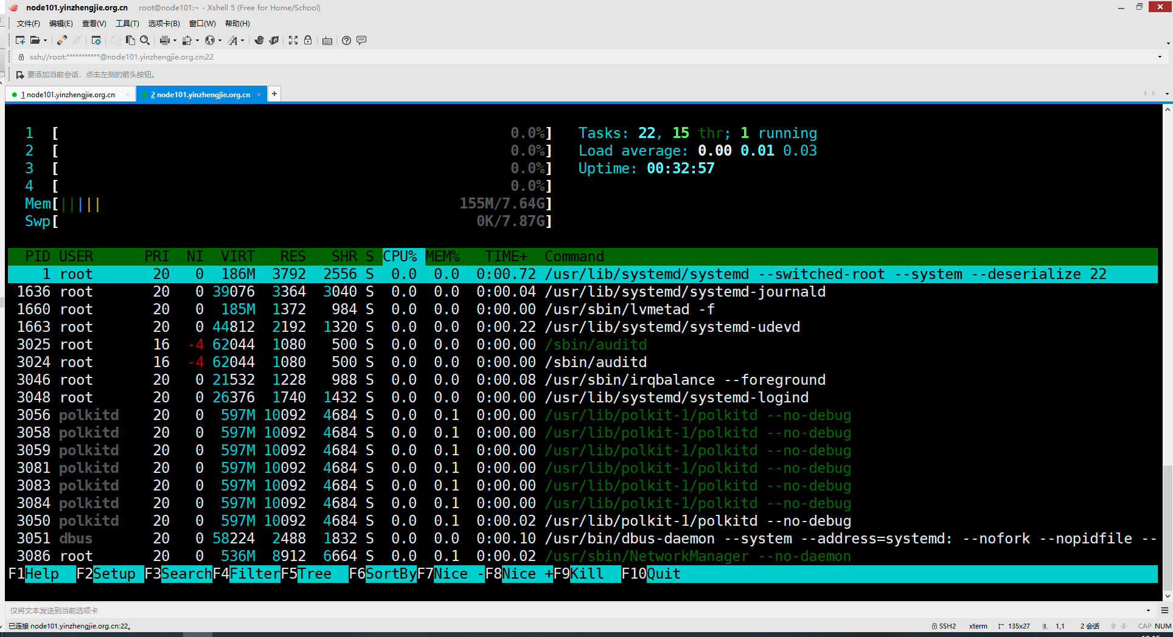This screenshot has width=1173, height=637.
Task: Click the Lock screen padlock icon
Action: point(308,40)
